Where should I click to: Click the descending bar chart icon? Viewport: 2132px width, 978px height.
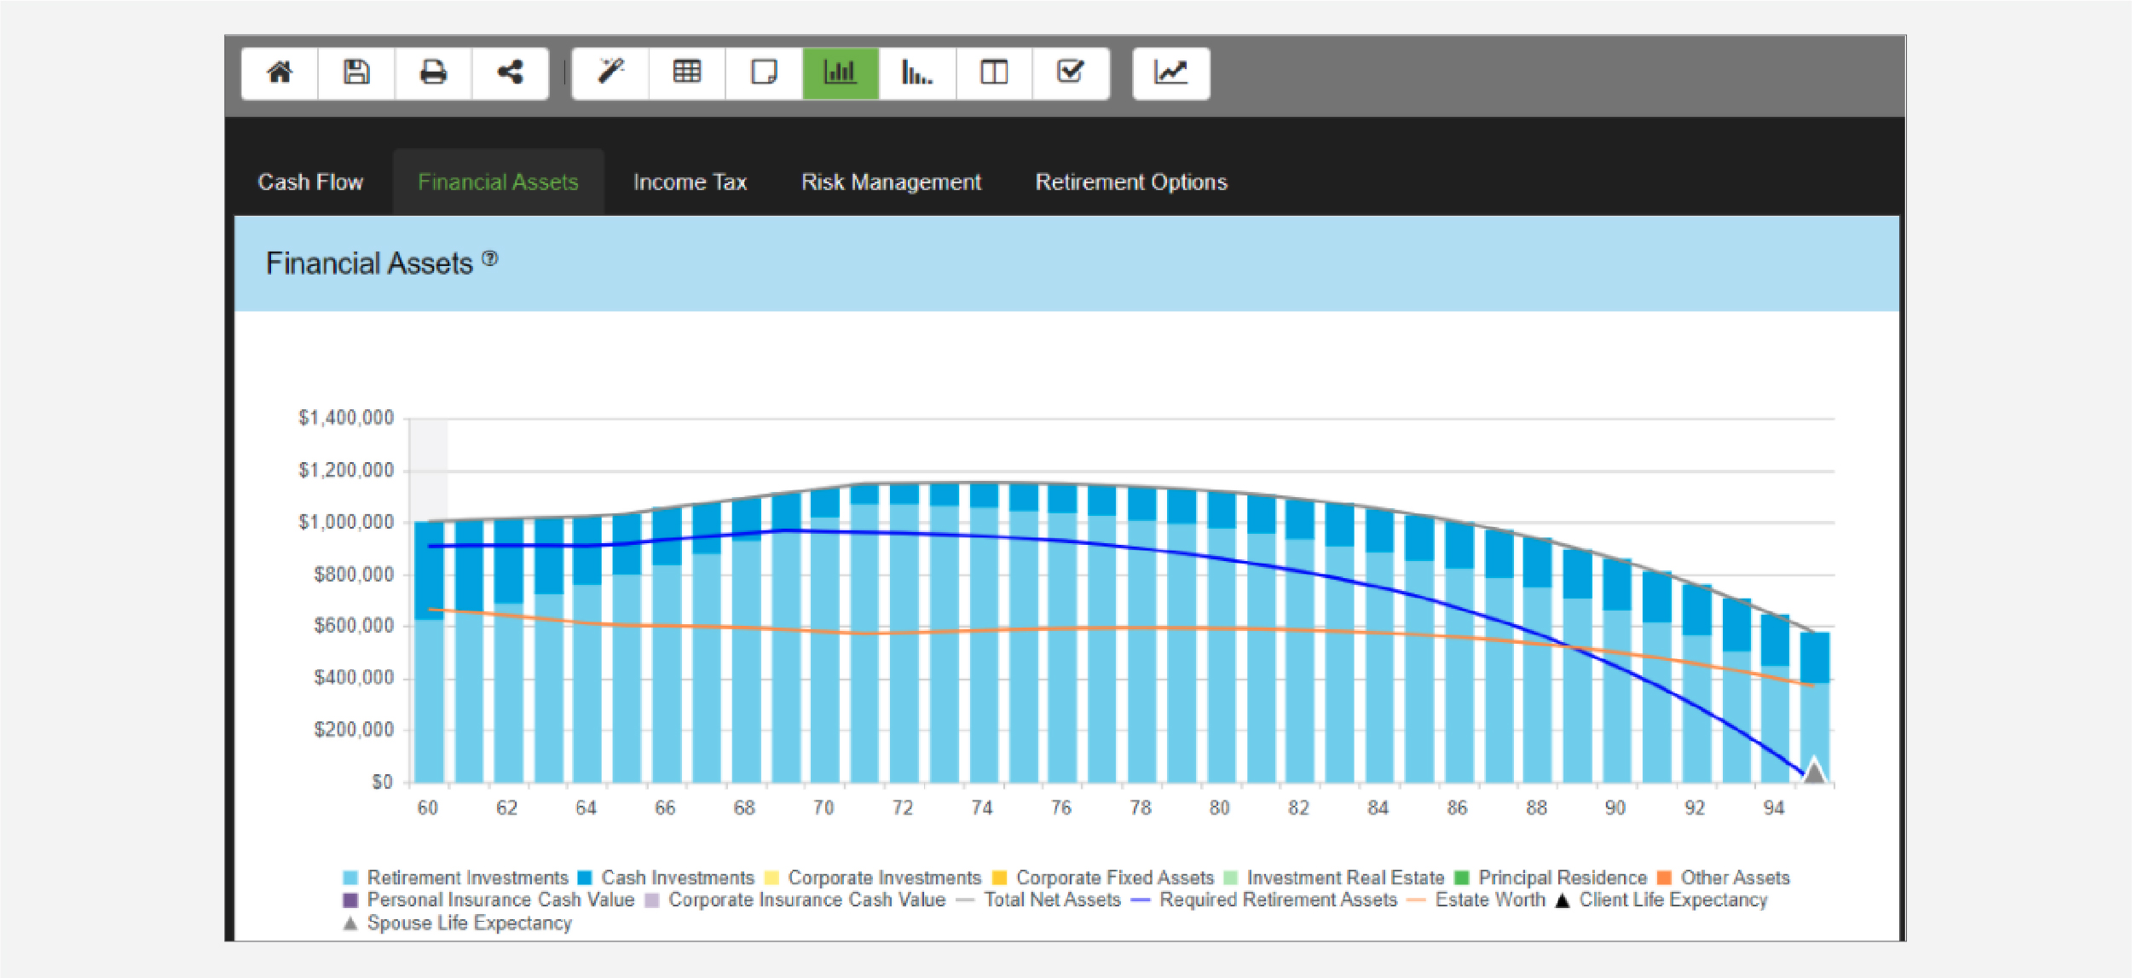click(x=917, y=73)
